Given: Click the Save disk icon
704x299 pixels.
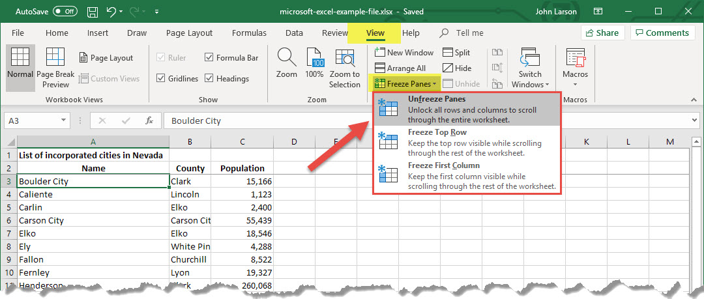Looking at the screenshot, I should (93, 12).
